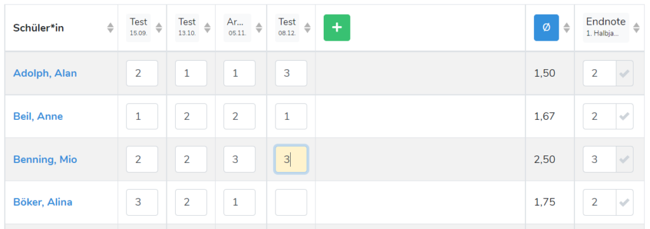
Task: Open student Böker, Alina
Action: click(43, 202)
